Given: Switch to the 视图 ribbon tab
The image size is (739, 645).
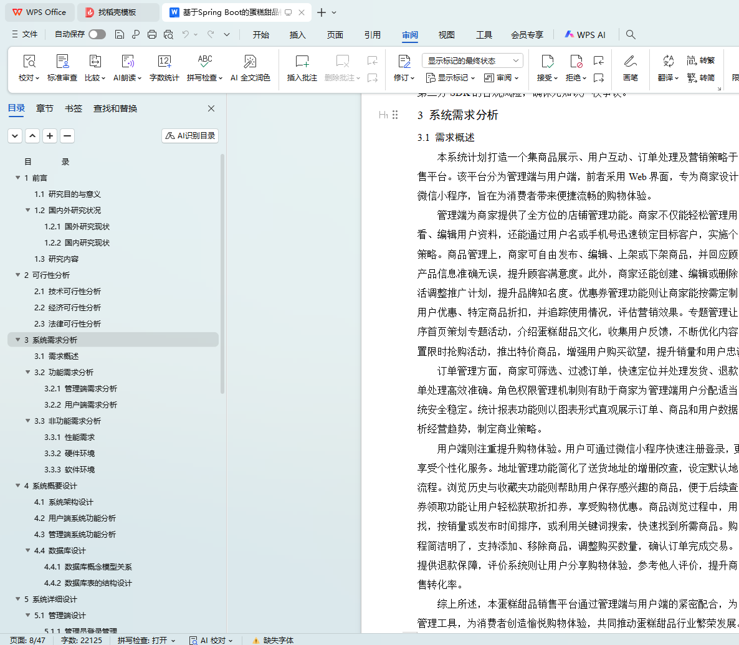Looking at the screenshot, I should (x=446, y=35).
